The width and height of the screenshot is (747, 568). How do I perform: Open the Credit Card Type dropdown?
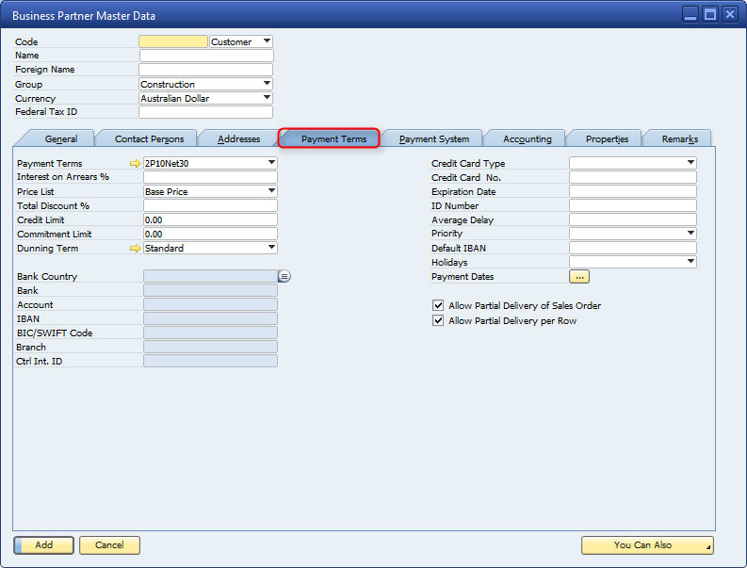pos(633,164)
